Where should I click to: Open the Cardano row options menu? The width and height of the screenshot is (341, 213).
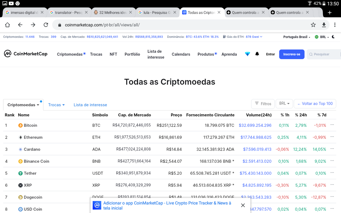pos(332,149)
